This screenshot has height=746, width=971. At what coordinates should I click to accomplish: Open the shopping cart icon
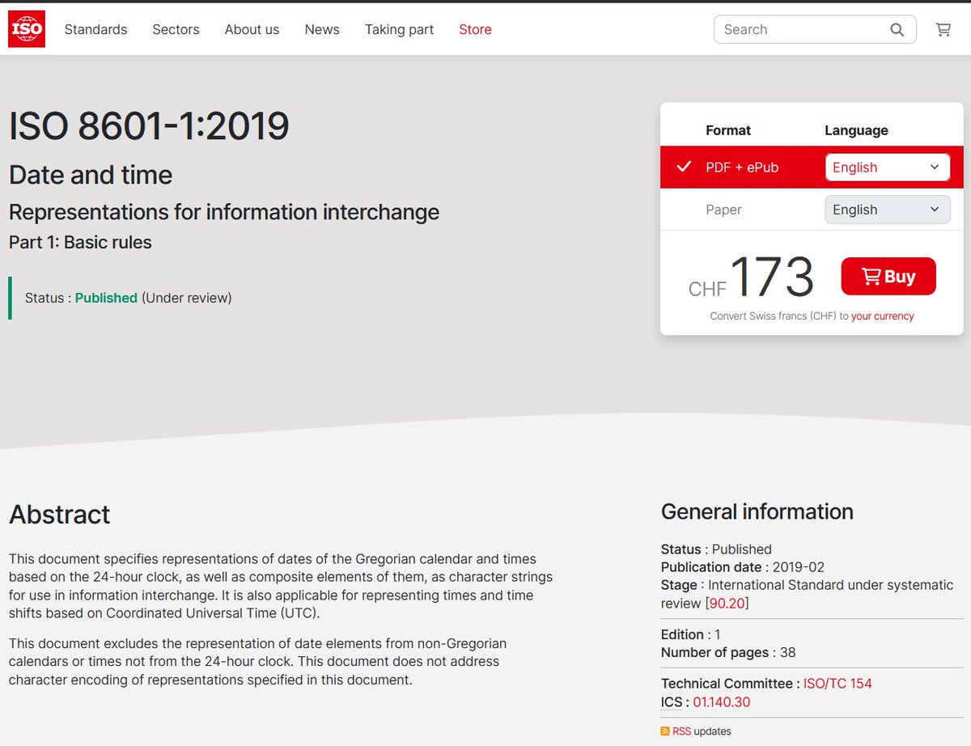(943, 29)
